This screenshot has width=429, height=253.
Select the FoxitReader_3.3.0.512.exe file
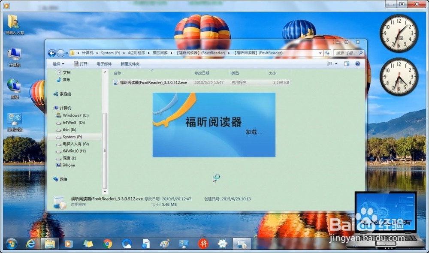coord(201,82)
